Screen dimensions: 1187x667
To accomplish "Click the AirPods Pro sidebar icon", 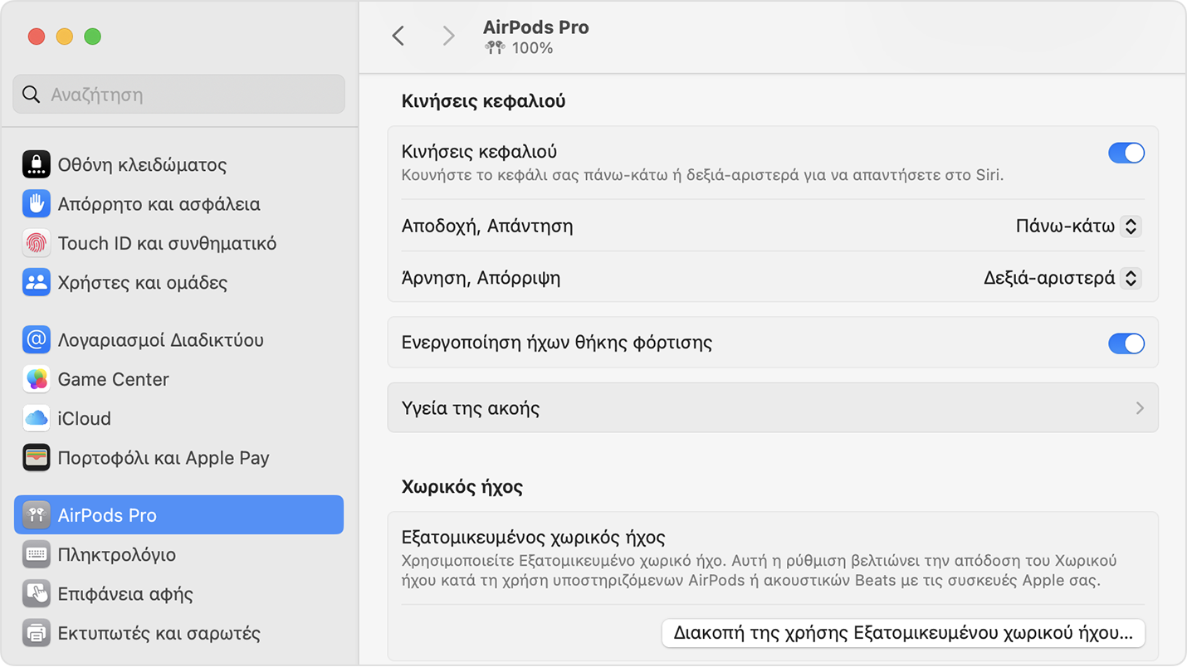I will click(x=36, y=515).
